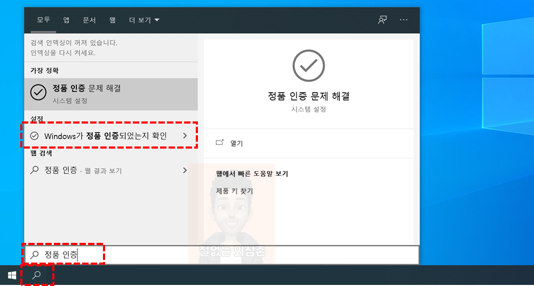The image size is (534, 286).
Task: Expand arrow next to 웹 결과 보기
Action: (185, 170)
